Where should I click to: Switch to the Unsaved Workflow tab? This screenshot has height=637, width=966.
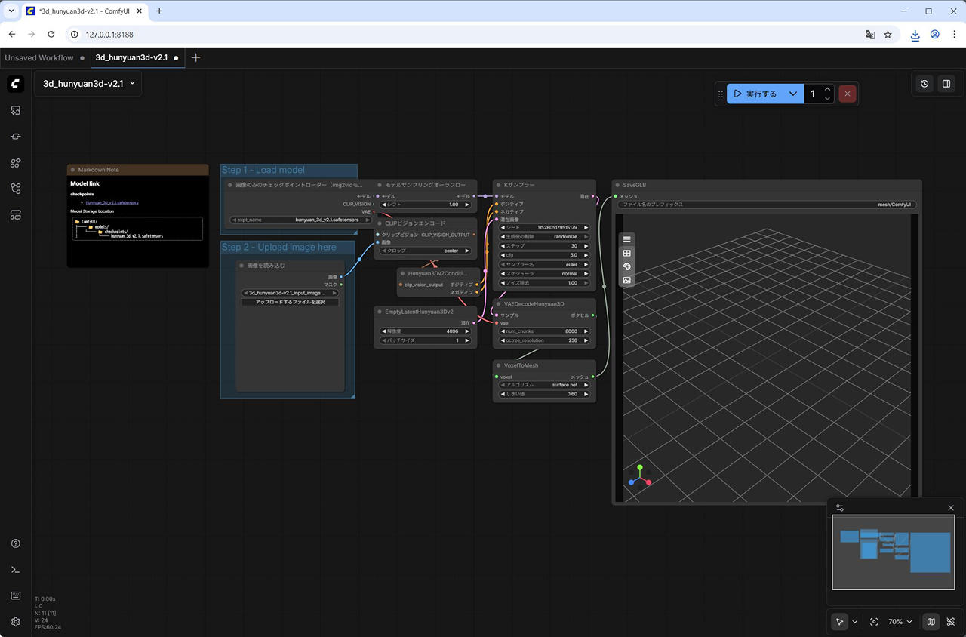pyautogui.click(x=39, y=57)
